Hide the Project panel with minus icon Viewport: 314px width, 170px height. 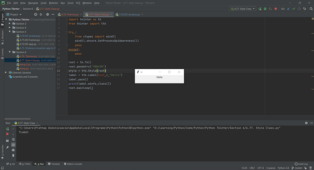point(53,14)
